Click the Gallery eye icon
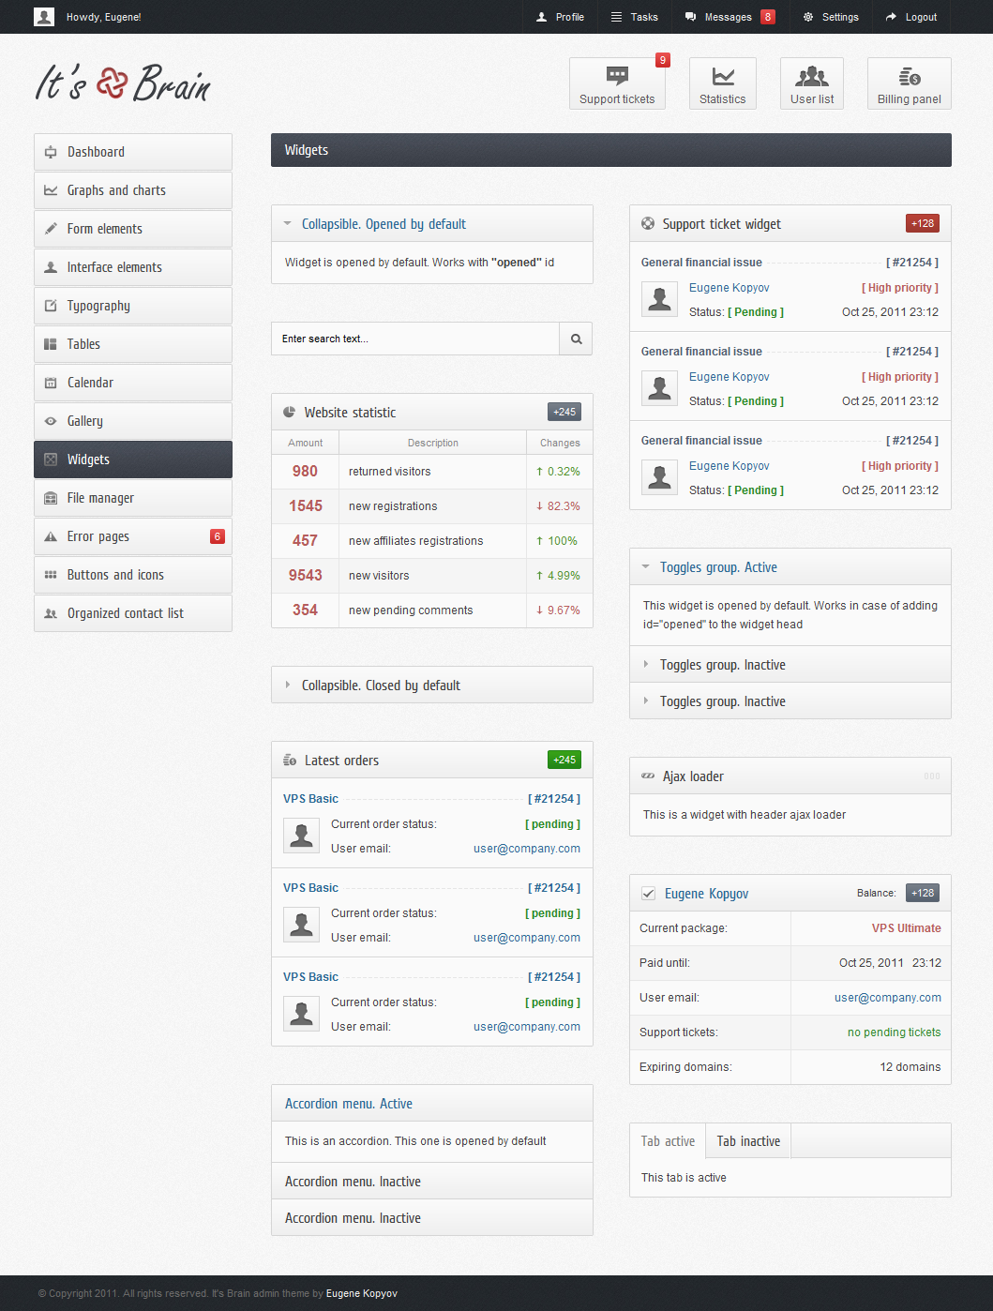 click(51, 421)
